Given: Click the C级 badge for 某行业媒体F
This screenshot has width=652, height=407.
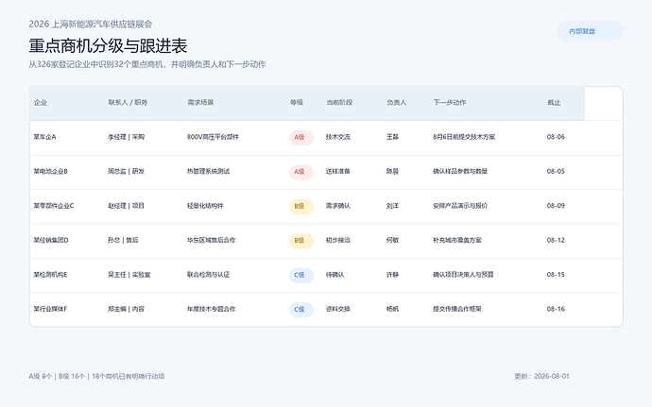Looking at the screenshot, I should coord(301,310).
